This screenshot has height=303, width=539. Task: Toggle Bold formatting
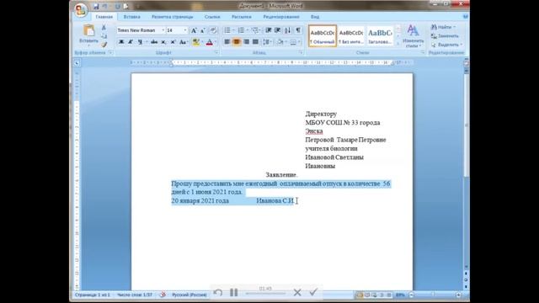point(121,42)
